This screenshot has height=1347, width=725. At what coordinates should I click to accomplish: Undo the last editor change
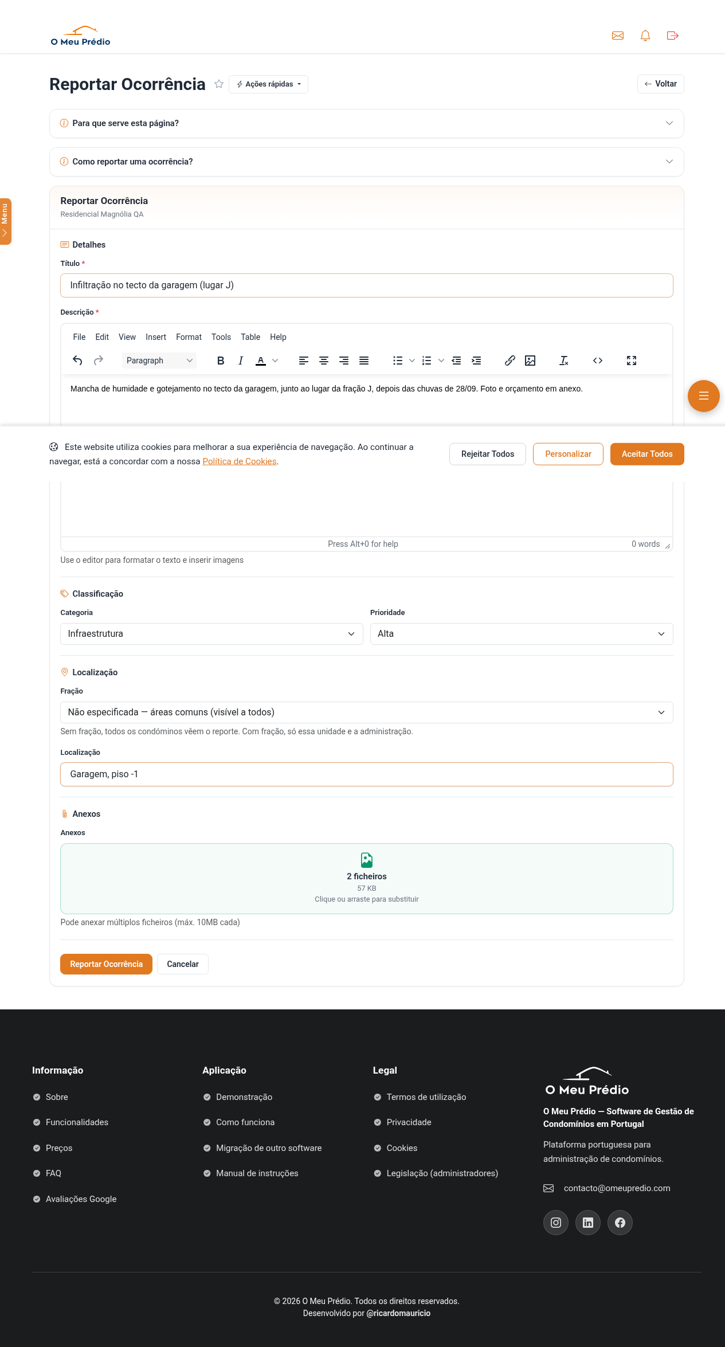point(77,361)
